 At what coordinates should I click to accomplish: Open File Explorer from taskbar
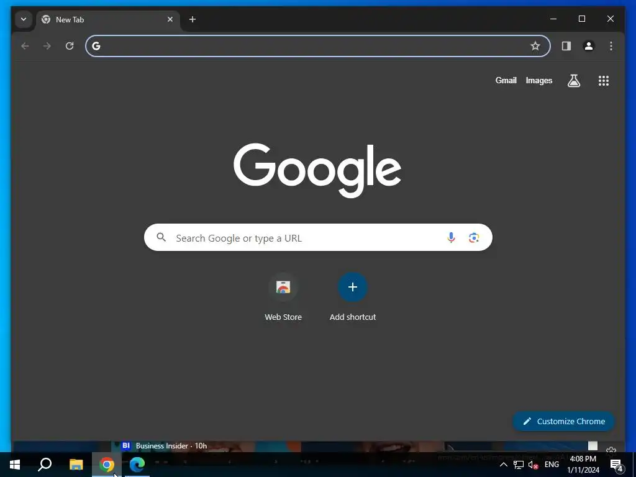[x=76, y=465]
